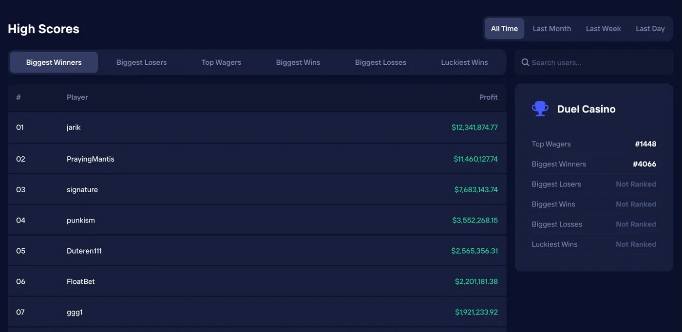The height and width of the screenshot is (332, 682).
Task: Click Biggest Winners label in Duel Casino panel
Action: (559, 164)
